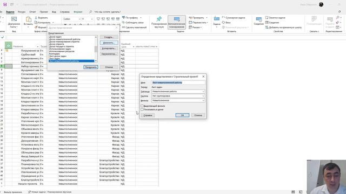The width and height of the screenshot is (346, 194).
Task: Open the Таблица combo box
Action: (178, 92)
